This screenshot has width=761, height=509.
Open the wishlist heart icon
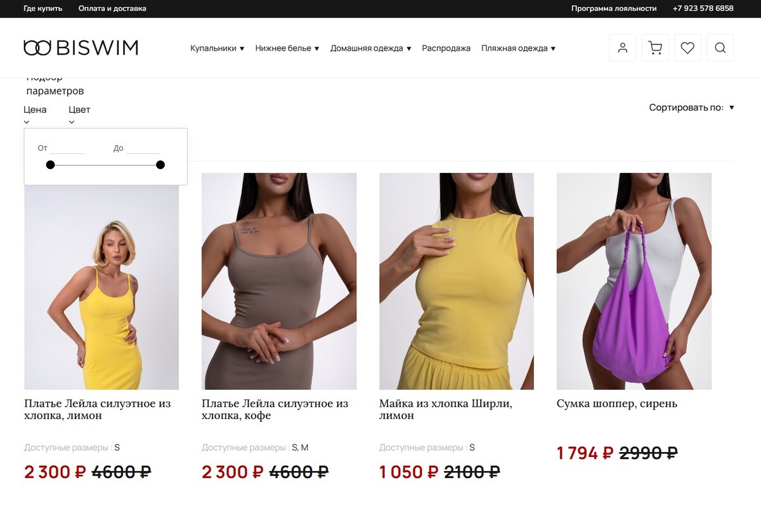click(x=687, y=48)
